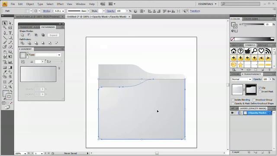The image size is (277, 156).
Task: Select the Column Graph tool
Action: [x=10, y=62]
